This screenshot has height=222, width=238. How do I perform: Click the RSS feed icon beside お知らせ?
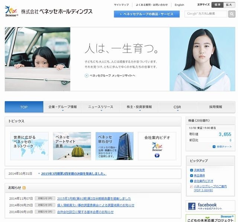(x=24, y=188)
